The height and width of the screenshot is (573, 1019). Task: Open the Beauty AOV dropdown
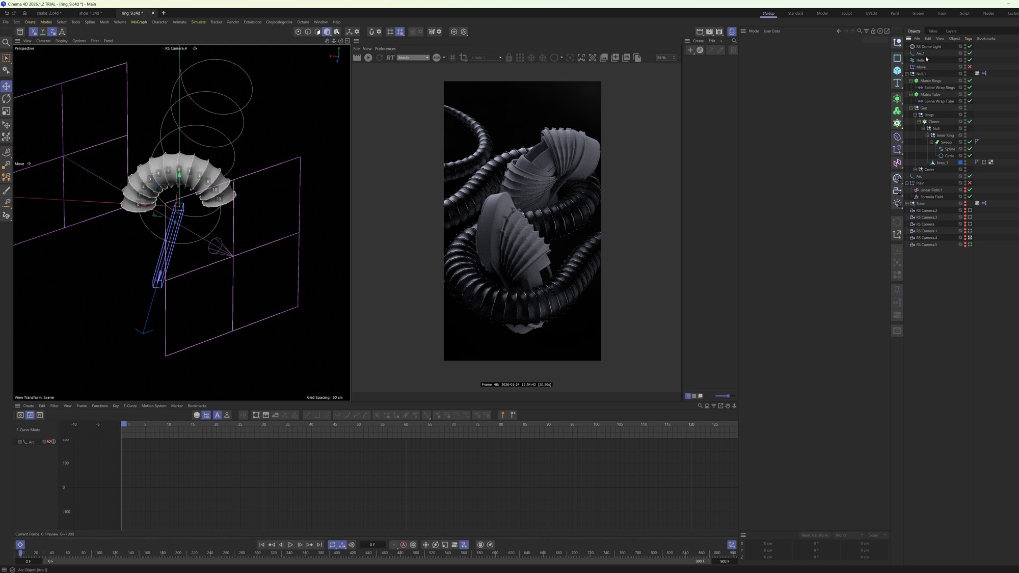coord(413,58)
